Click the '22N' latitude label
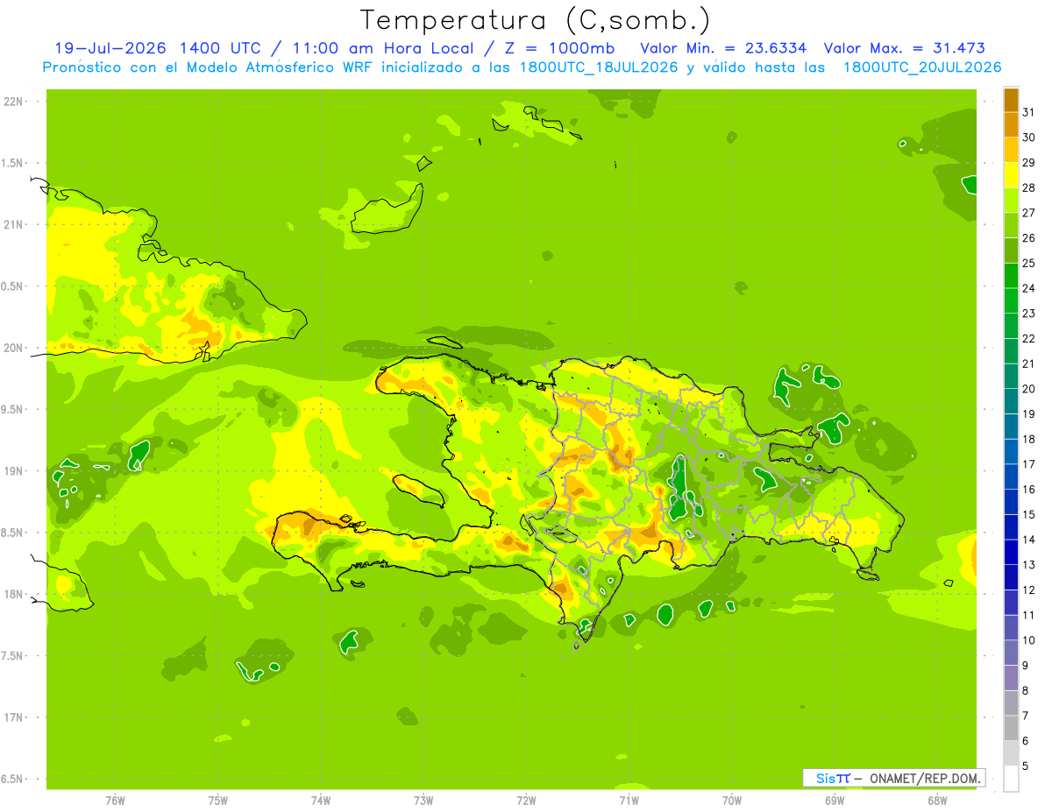 coord(13,102)
